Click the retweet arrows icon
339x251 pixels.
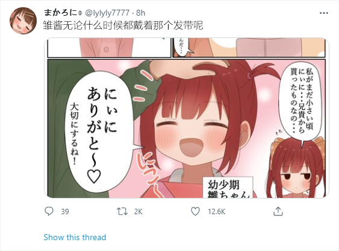(122, 211)
